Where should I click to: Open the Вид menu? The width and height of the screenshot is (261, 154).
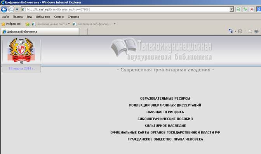coord(29,17)
